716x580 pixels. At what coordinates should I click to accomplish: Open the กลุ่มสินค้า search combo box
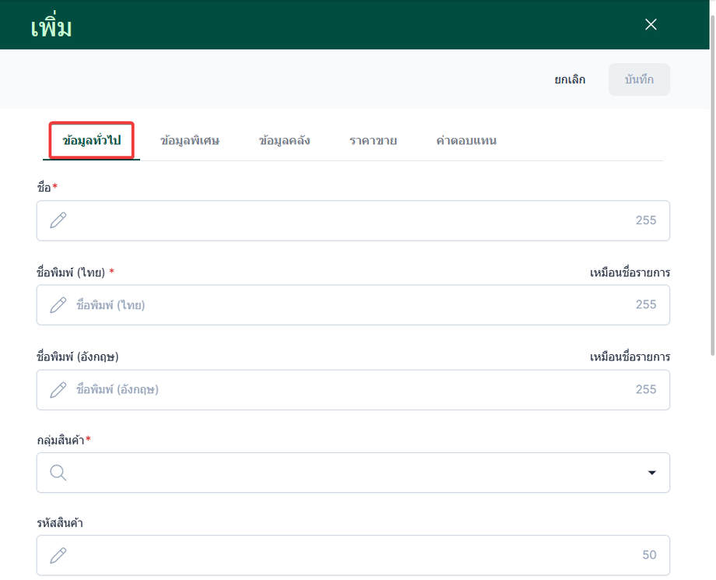353,473
